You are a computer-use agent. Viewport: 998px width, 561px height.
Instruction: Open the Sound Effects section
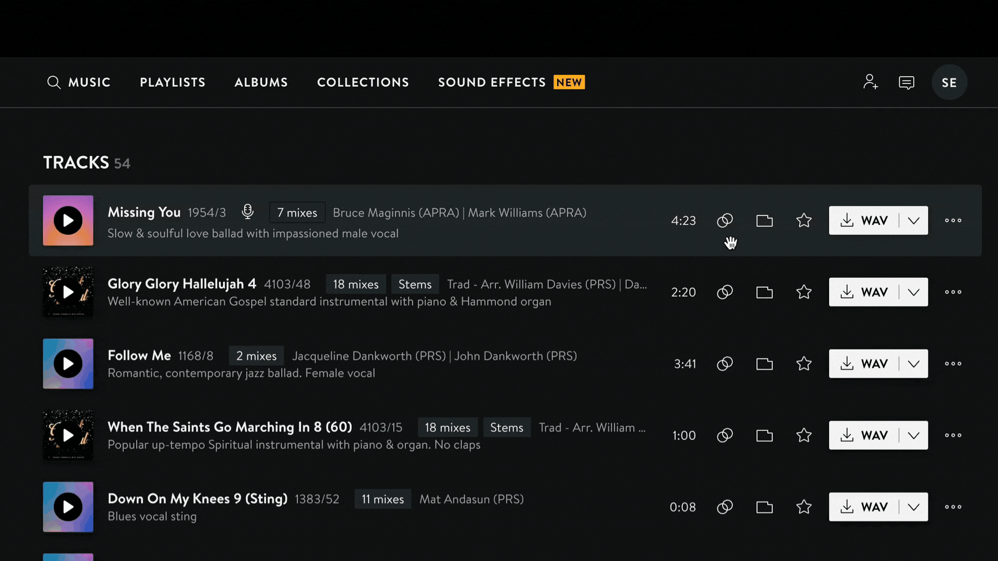pyautogui.click(x=492, y=82)
